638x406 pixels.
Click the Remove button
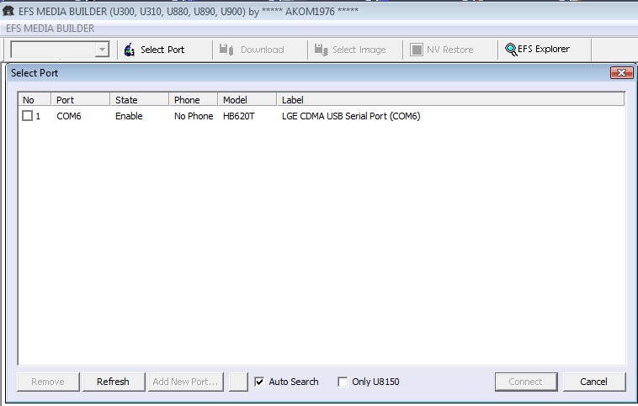[48, 382]
